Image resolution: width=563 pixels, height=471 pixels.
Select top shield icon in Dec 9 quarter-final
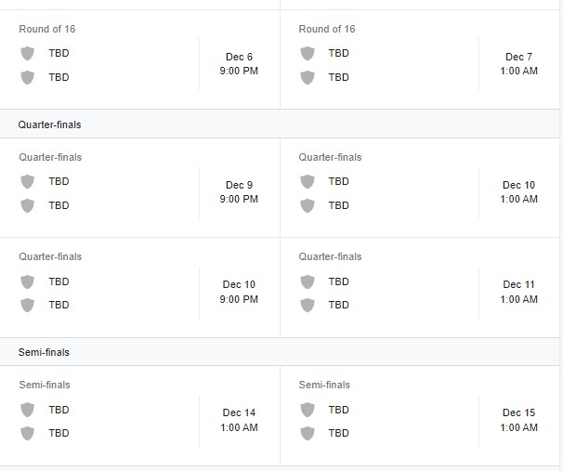tap(28, 181)
